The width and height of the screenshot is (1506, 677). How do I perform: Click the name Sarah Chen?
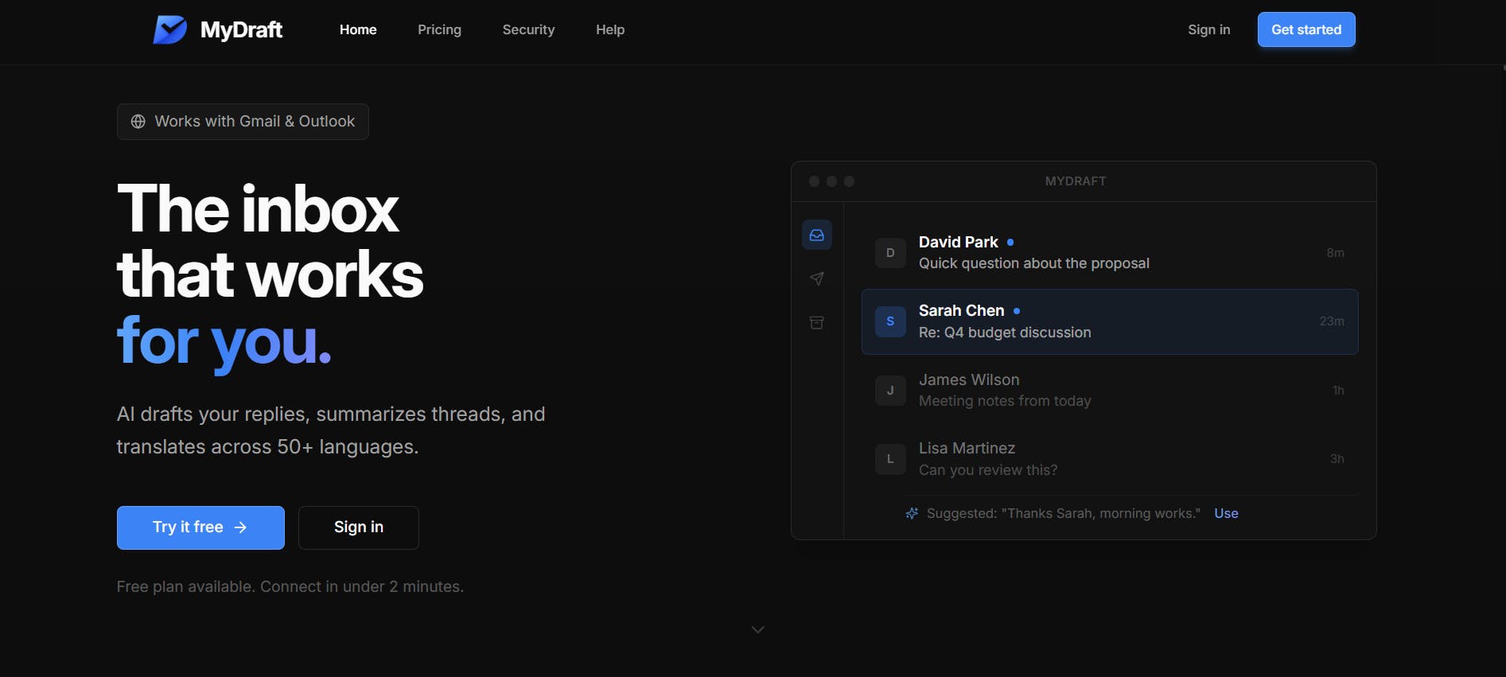click(961, 310)
